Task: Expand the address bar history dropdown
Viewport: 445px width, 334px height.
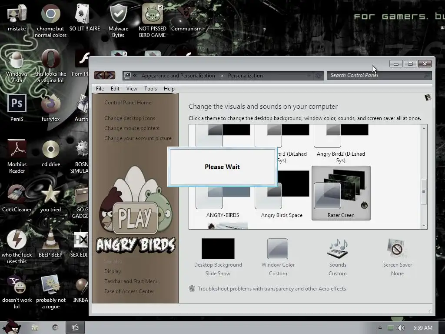Action: [309, 76]
